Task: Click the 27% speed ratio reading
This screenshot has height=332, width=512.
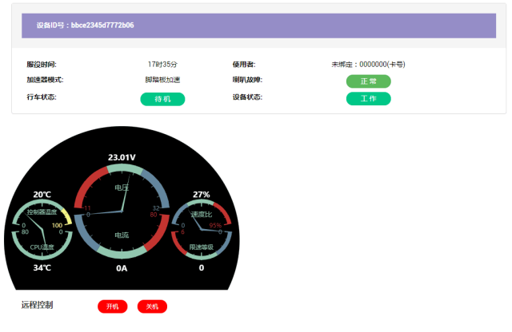Action: 202,195
